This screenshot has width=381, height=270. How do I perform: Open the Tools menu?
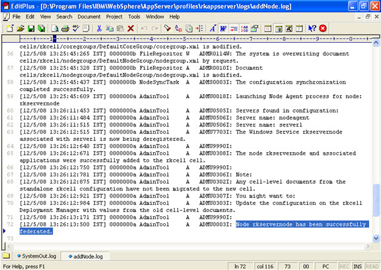[x=134, y=16]
